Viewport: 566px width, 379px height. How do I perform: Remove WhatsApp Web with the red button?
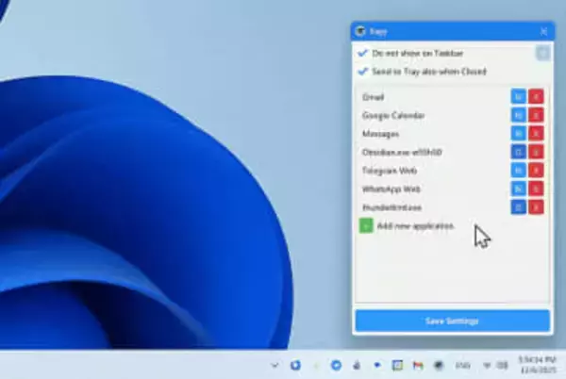click(536, 189)
